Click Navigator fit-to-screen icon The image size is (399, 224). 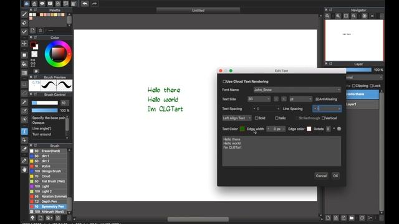(346, 16)
